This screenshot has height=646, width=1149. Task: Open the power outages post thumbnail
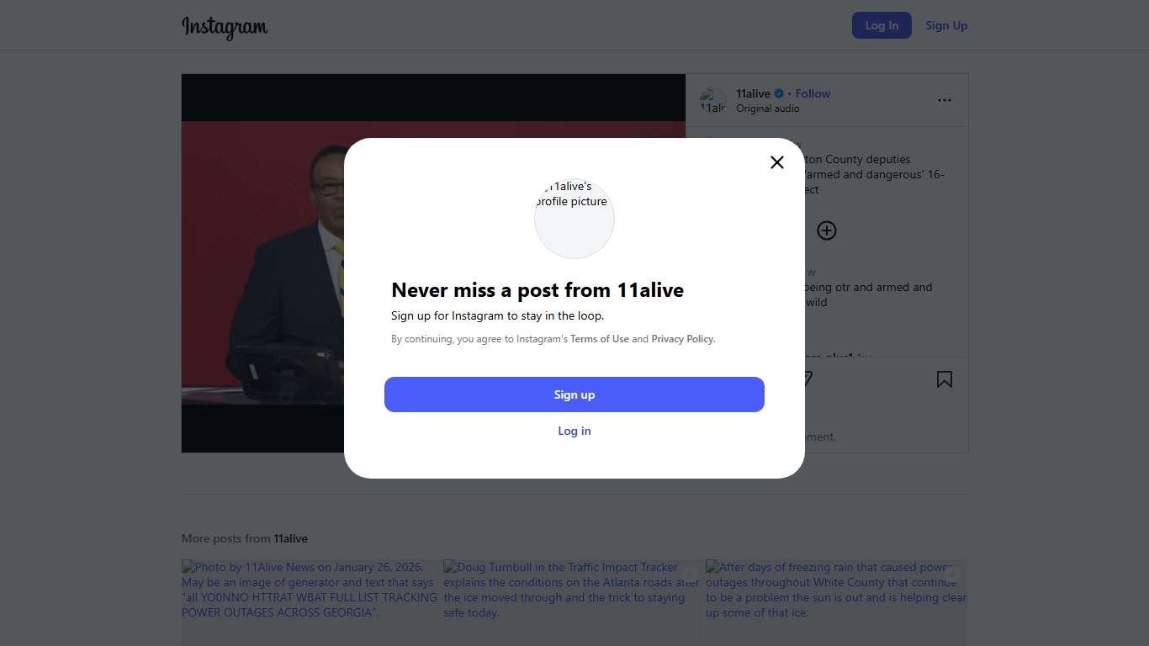point(310,602)
